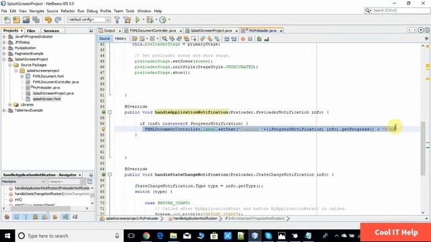
Task: Click the Uncomment selection editor icon
Action: [x=267, y=39]
